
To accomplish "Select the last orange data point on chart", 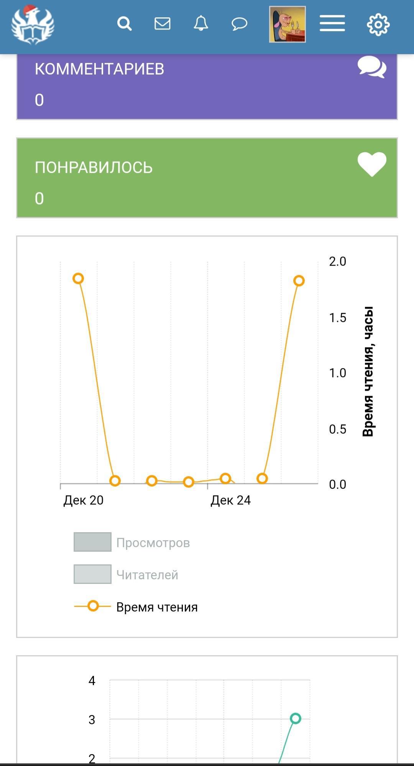I will click(x=299, y=281).
